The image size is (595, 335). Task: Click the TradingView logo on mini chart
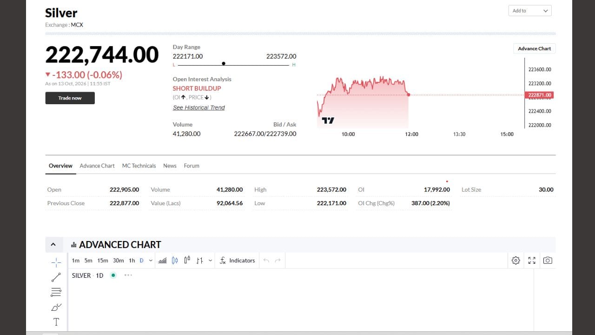tap(328, 121)
